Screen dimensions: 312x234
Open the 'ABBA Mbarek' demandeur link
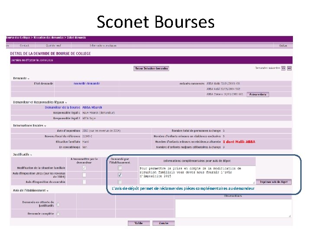pos(92,107)
